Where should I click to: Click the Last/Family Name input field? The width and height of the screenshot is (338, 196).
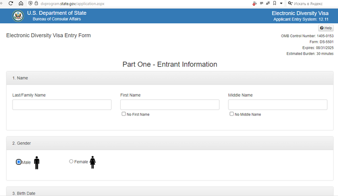click(62, 105)
